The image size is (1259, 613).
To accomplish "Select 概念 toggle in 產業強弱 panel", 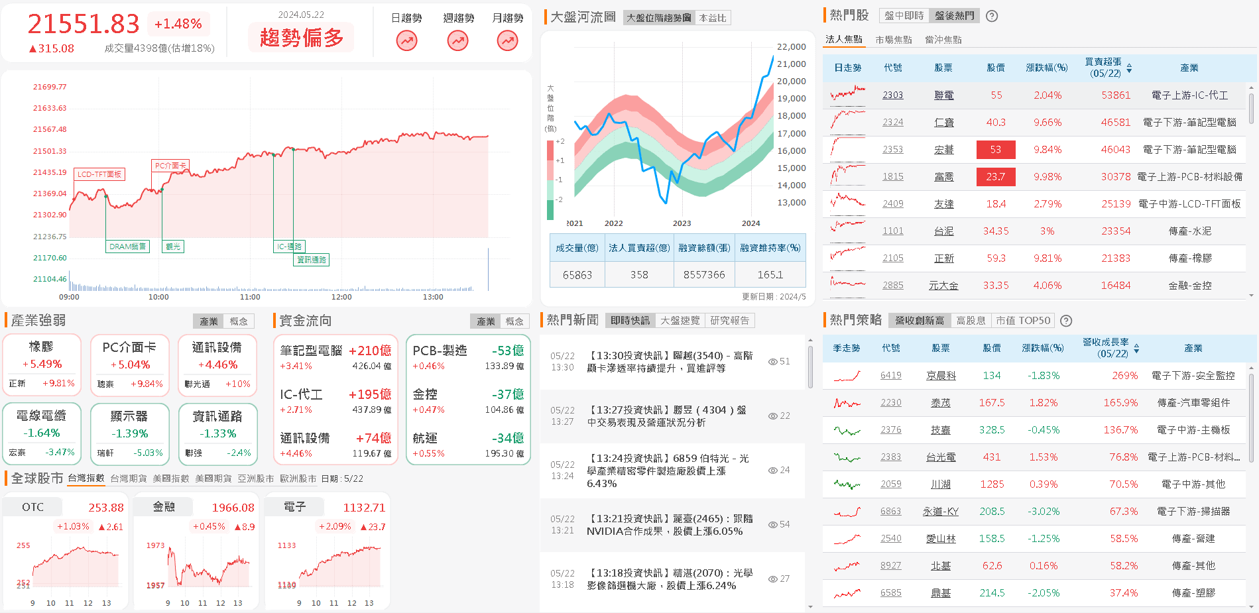I will pyautogui.click(x=239, y=321).
